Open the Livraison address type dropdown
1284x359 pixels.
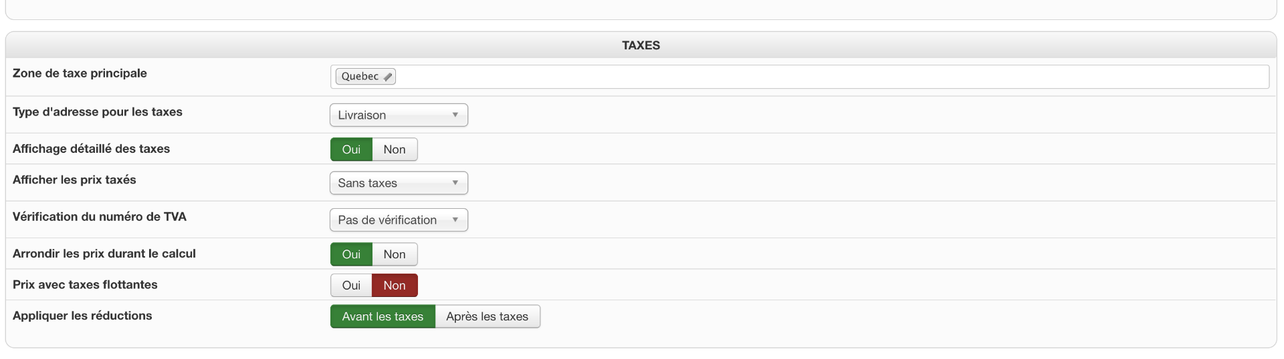pyautogui.click(x=399, y=115)
